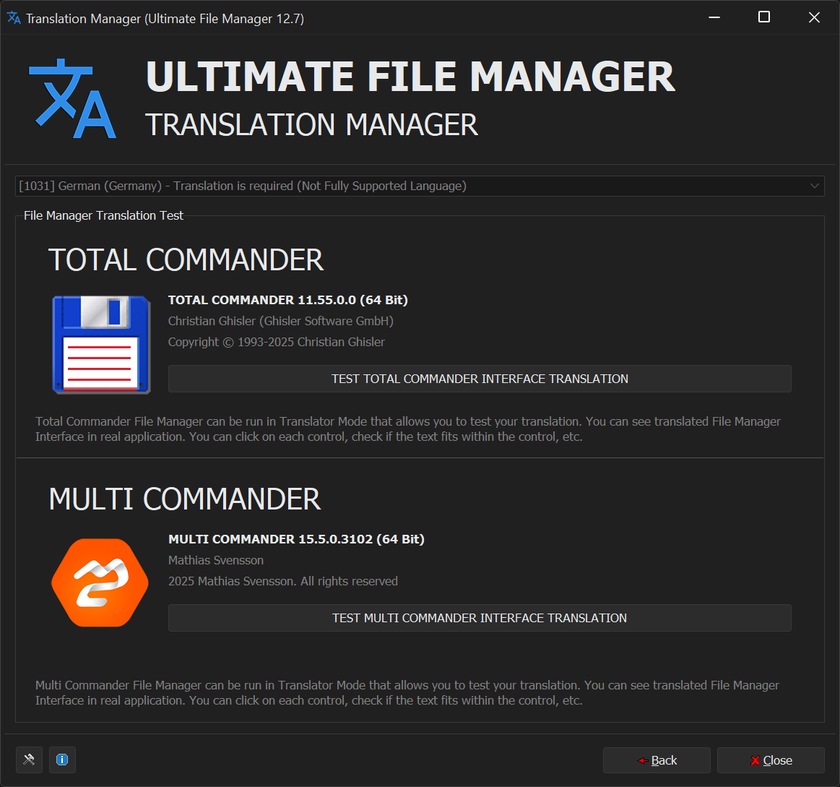Image resolution: width=840 pixels, height=787 pixels.
Task: Click the Multi Commander 15.5.0.3102 version text
Action: point(296,539)
